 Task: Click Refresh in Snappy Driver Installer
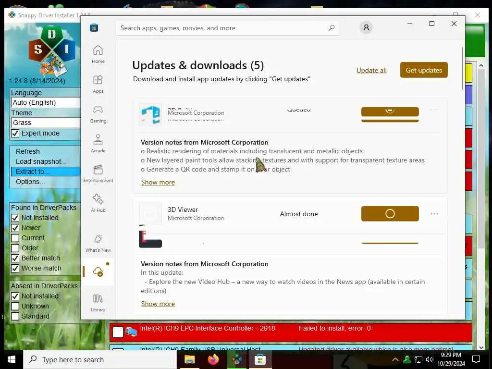(27, 151)
